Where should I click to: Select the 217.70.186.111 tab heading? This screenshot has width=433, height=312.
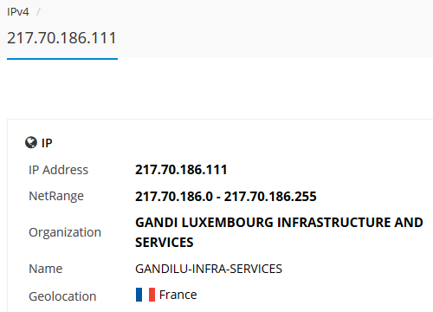61,38
